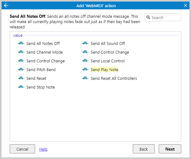Open the Help link
Viewport: 191px width, 159px height.
point(43,149)
